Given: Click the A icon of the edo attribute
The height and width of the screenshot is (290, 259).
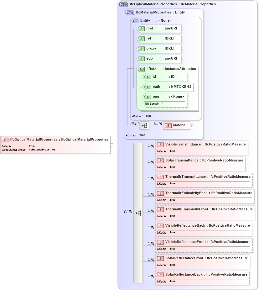Looking at the screenshot, I should click(141, 59).
